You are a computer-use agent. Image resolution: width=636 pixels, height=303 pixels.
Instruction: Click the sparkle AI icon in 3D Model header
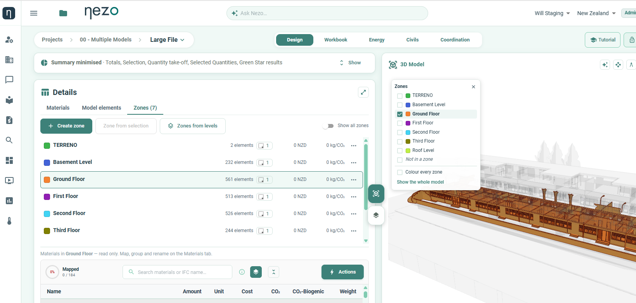(x=605, y=65)
